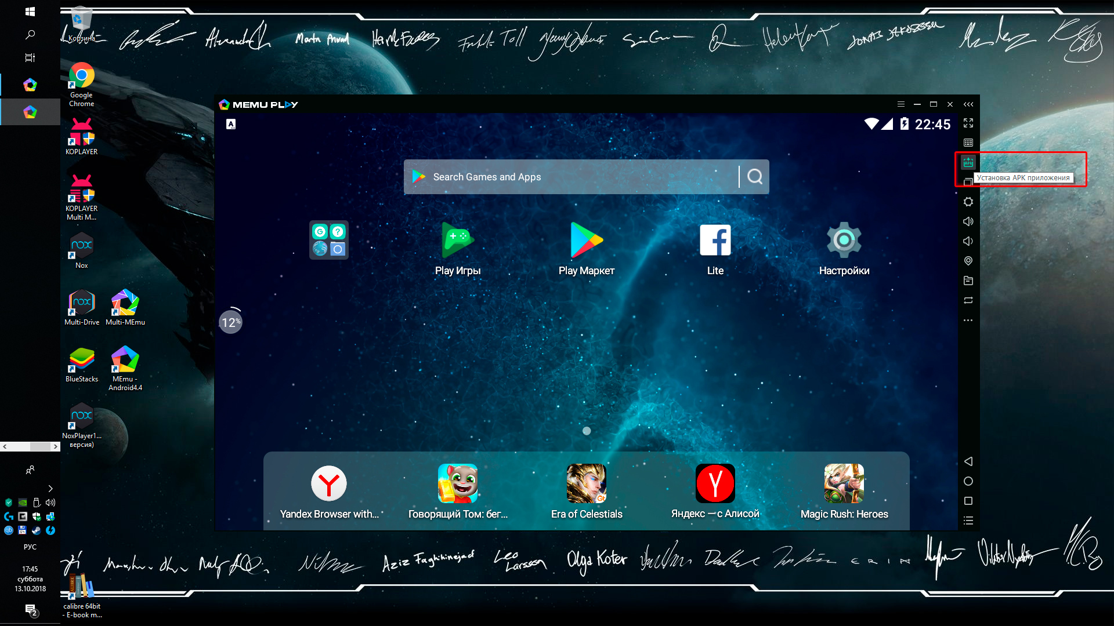
Task: Click the taskbar scrollbar right arrow
Action: pyautogui.click(x=56, y=446)
